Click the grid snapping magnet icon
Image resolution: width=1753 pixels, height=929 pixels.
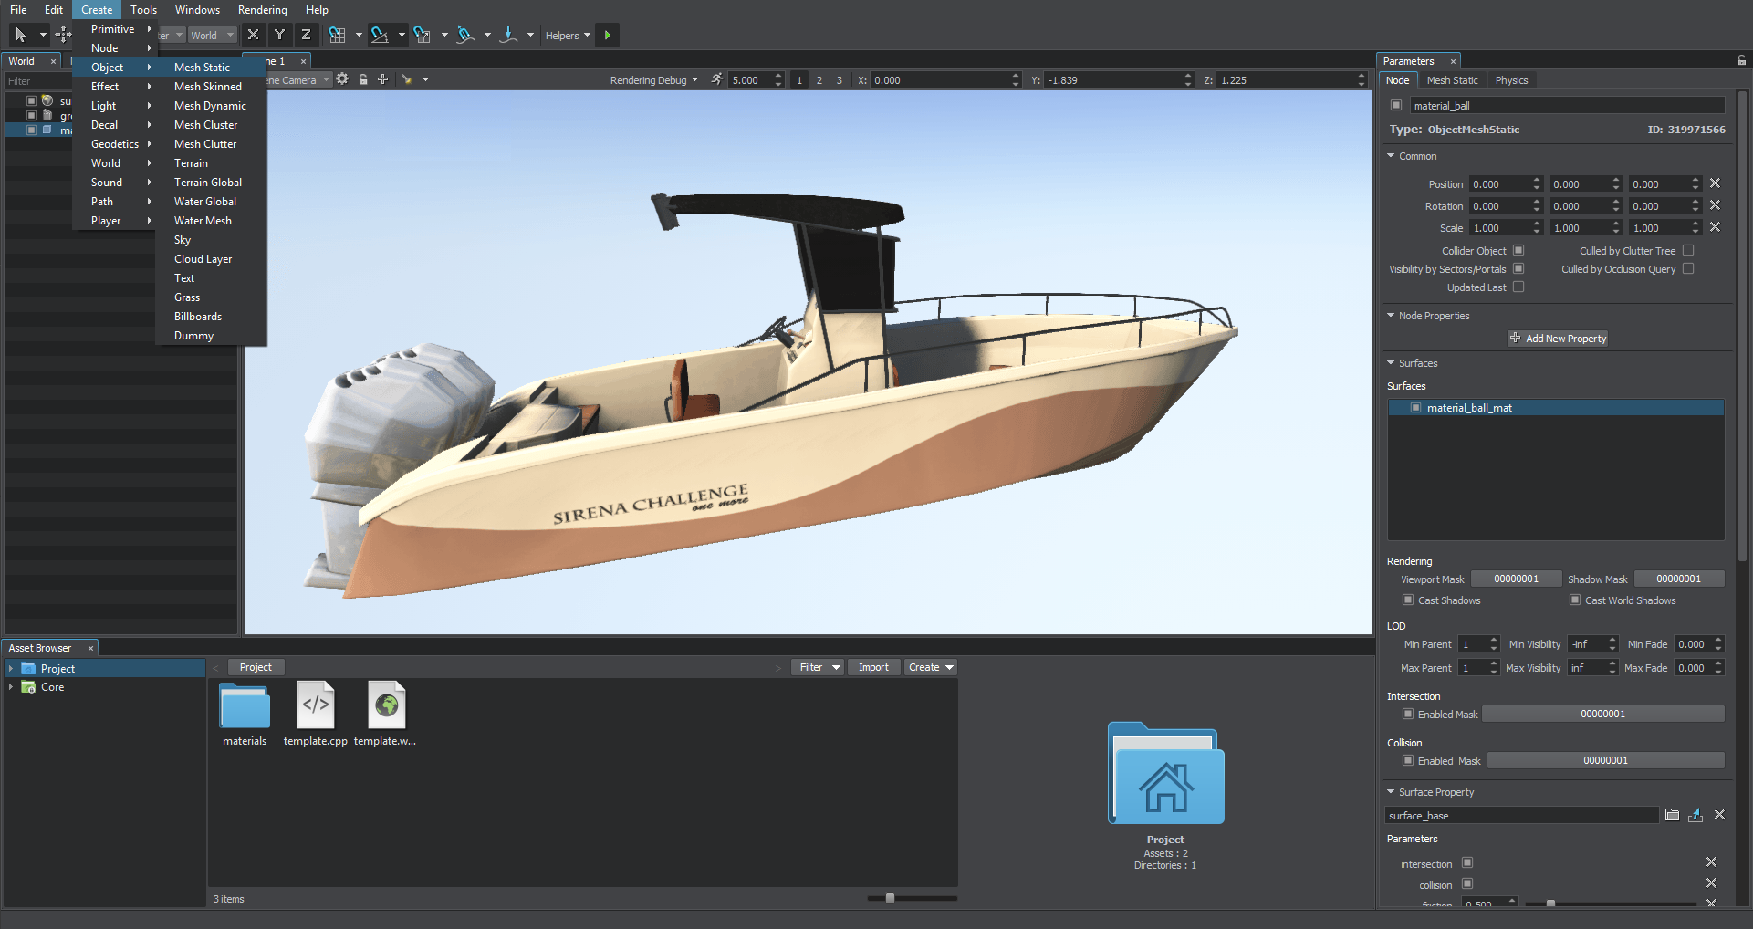point(337,36)
